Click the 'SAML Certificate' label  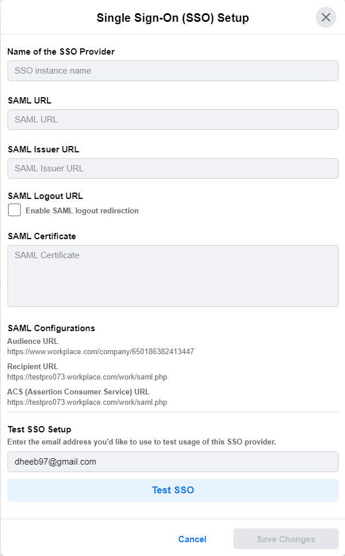[x=41, y=236]
